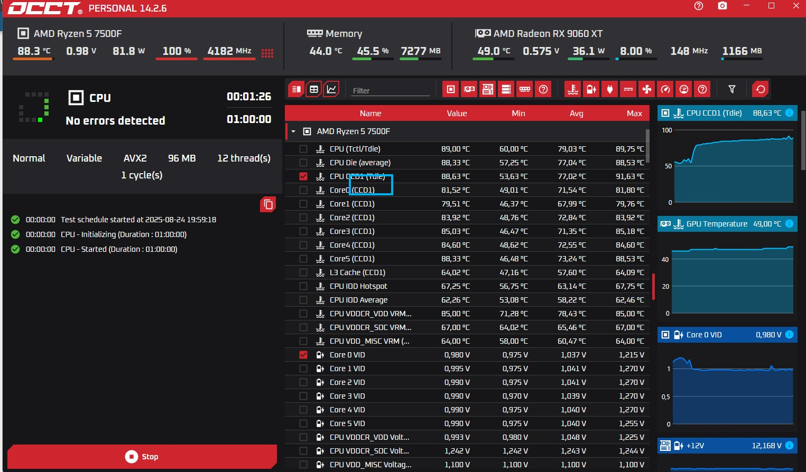This screenshot has width=806, height=472.
Task: Filter sensors by storage drive icon
Action: [x=506, y=89]
